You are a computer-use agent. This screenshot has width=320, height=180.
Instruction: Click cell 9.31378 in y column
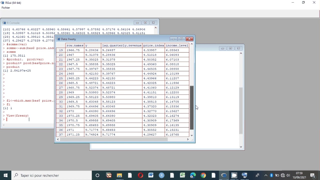[x=92, y=55]
